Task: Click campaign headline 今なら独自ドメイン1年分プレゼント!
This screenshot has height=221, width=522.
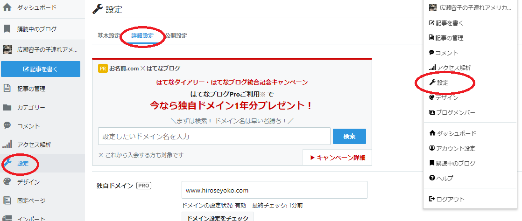Action: pos(232,106)
